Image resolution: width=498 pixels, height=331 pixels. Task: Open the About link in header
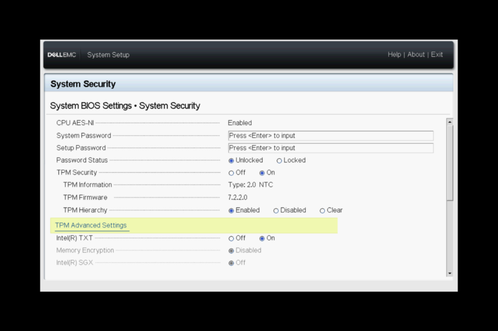click(416, 54)
